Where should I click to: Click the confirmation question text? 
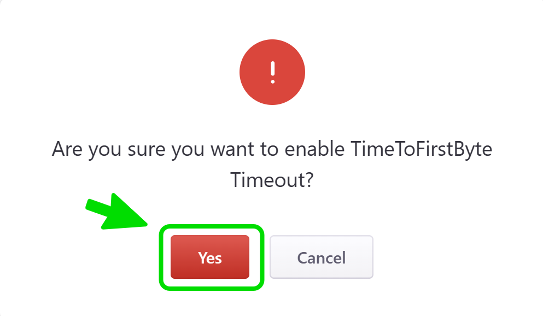point(272,164)
